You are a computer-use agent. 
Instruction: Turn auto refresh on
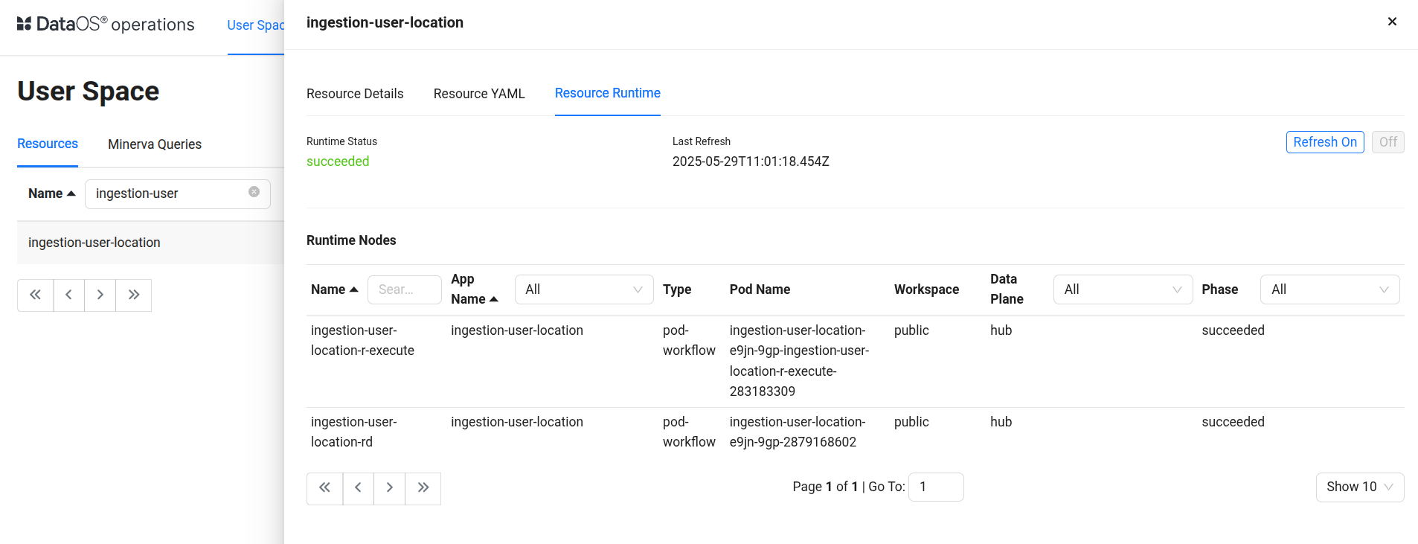(1324, 142)
